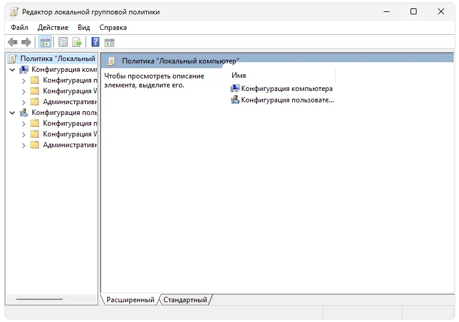Click Административн folder icon under computer configuration

tap(35, 102)
